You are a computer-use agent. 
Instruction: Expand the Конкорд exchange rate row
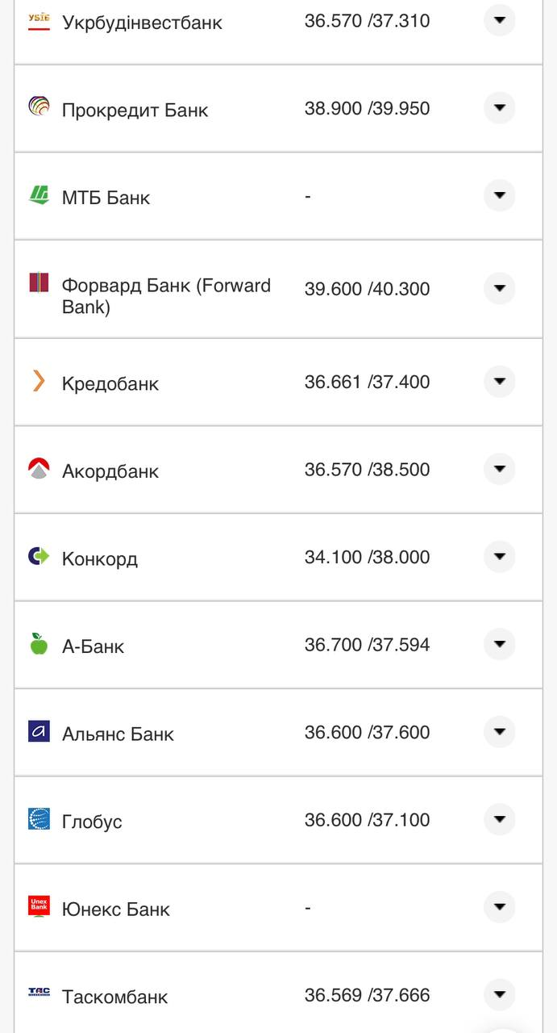point(499,557)
